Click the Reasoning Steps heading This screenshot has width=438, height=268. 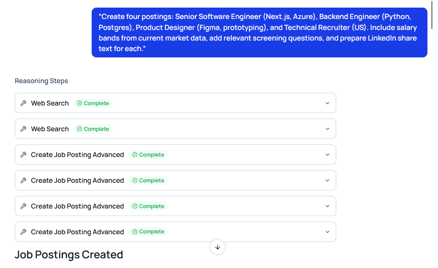41,81
